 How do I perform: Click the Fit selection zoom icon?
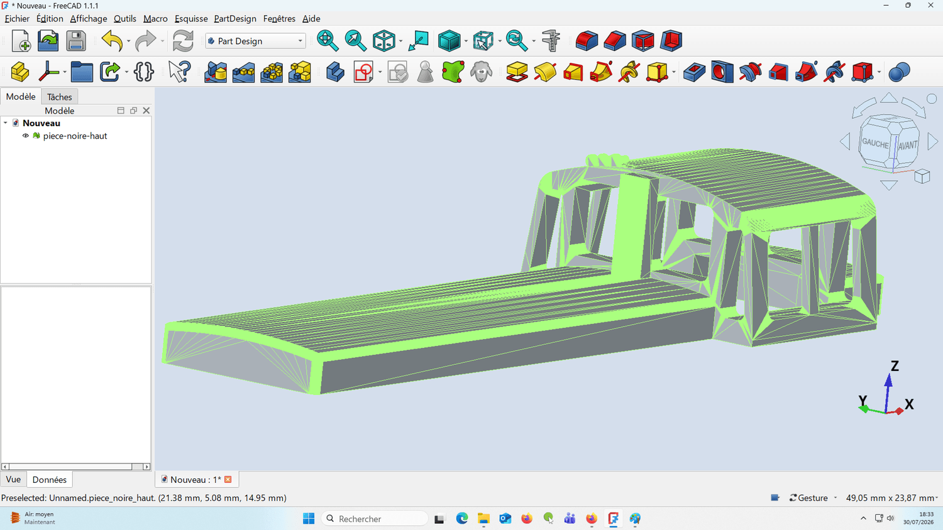(356, 41)
